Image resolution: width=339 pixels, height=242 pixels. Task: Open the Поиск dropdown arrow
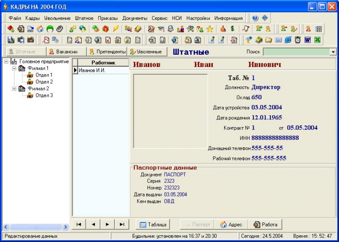click(333, 52)
